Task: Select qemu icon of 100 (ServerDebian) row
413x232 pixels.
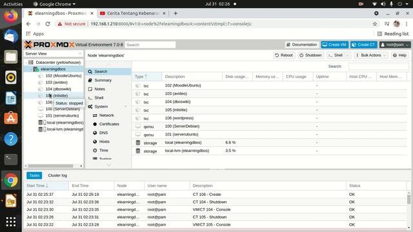Action: [x=137, y=126]
